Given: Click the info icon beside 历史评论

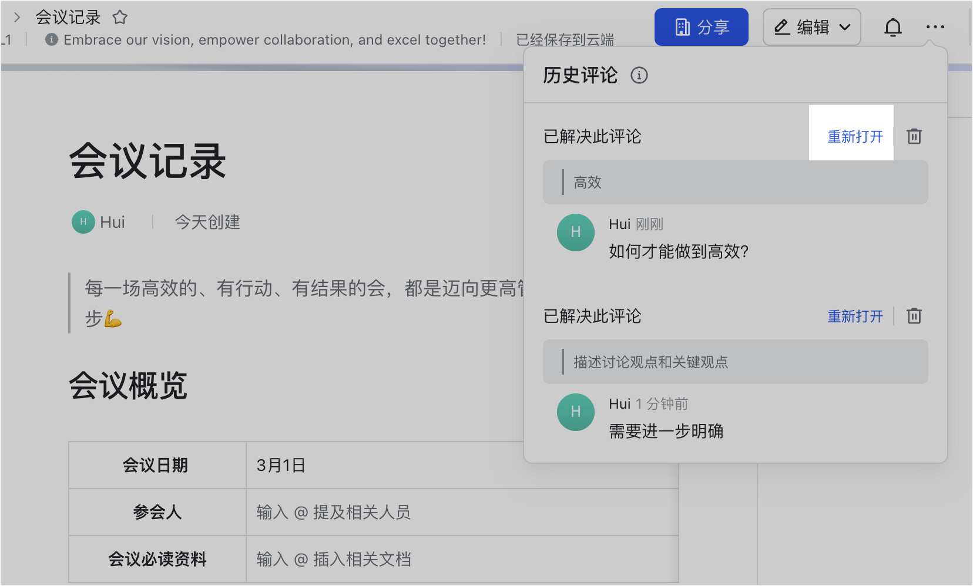Looking at the screenshot, I should tap(639, 75).
